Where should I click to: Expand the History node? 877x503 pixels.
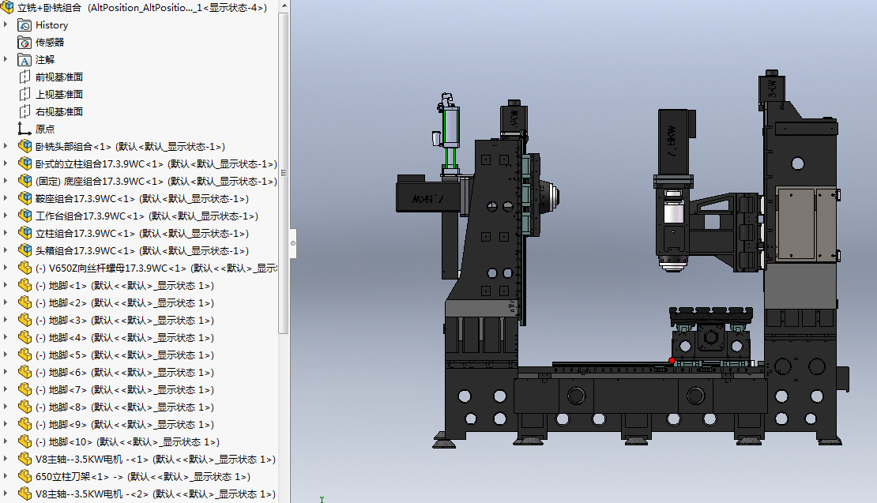coord(6,25)
